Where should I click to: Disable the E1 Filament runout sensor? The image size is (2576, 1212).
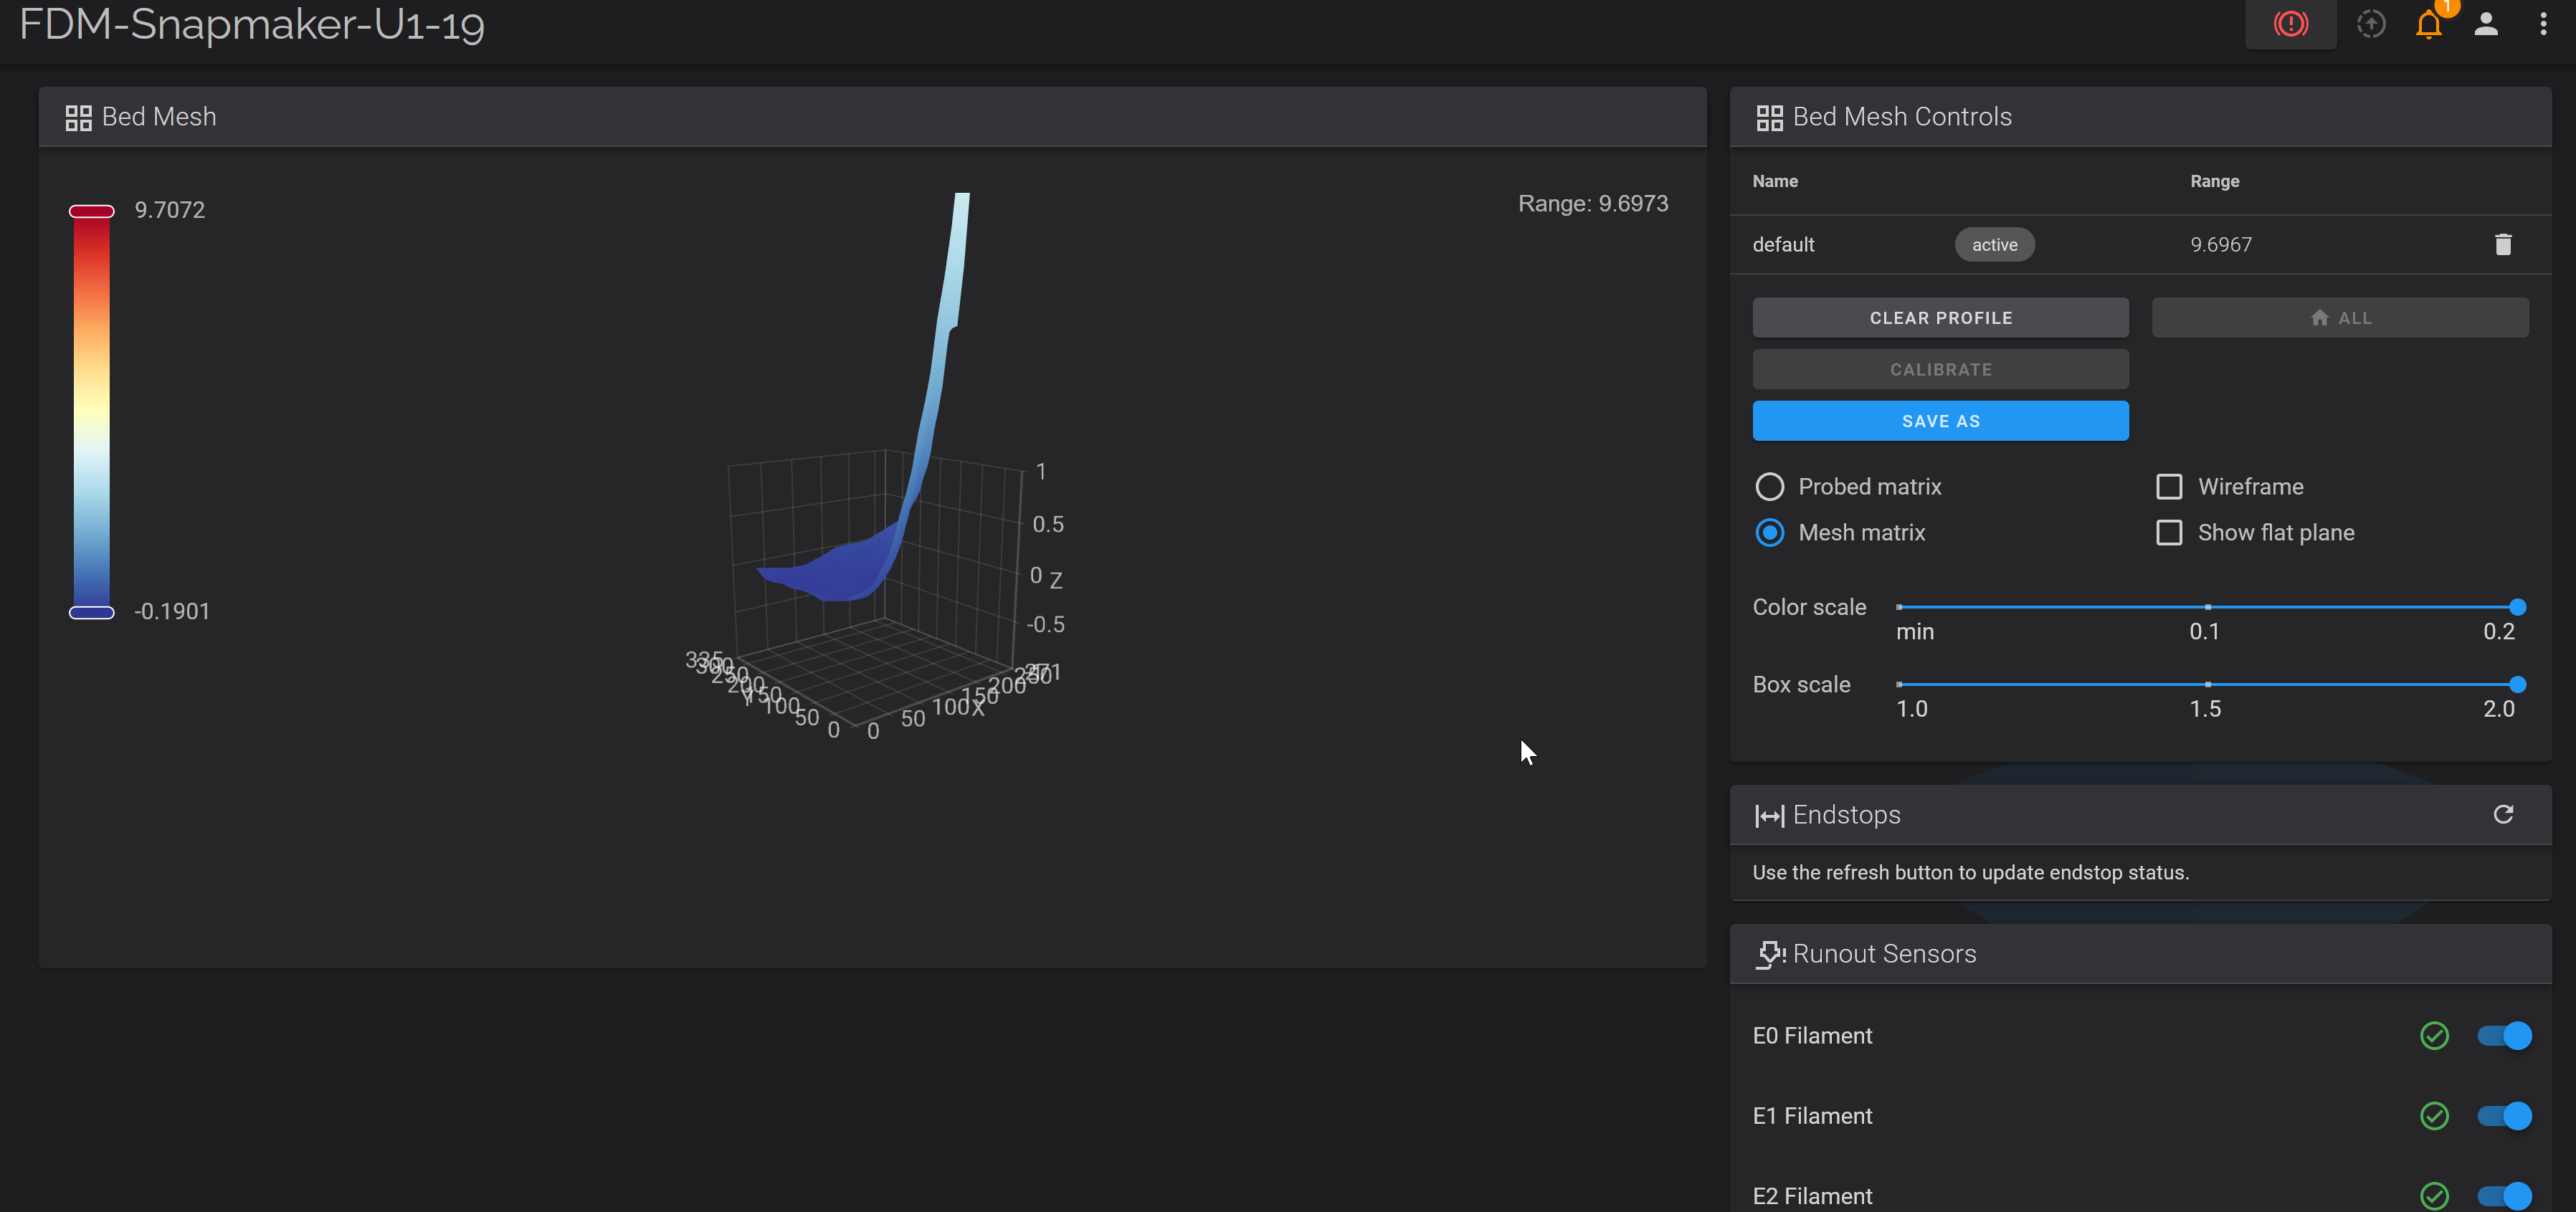[2504, 1116]
